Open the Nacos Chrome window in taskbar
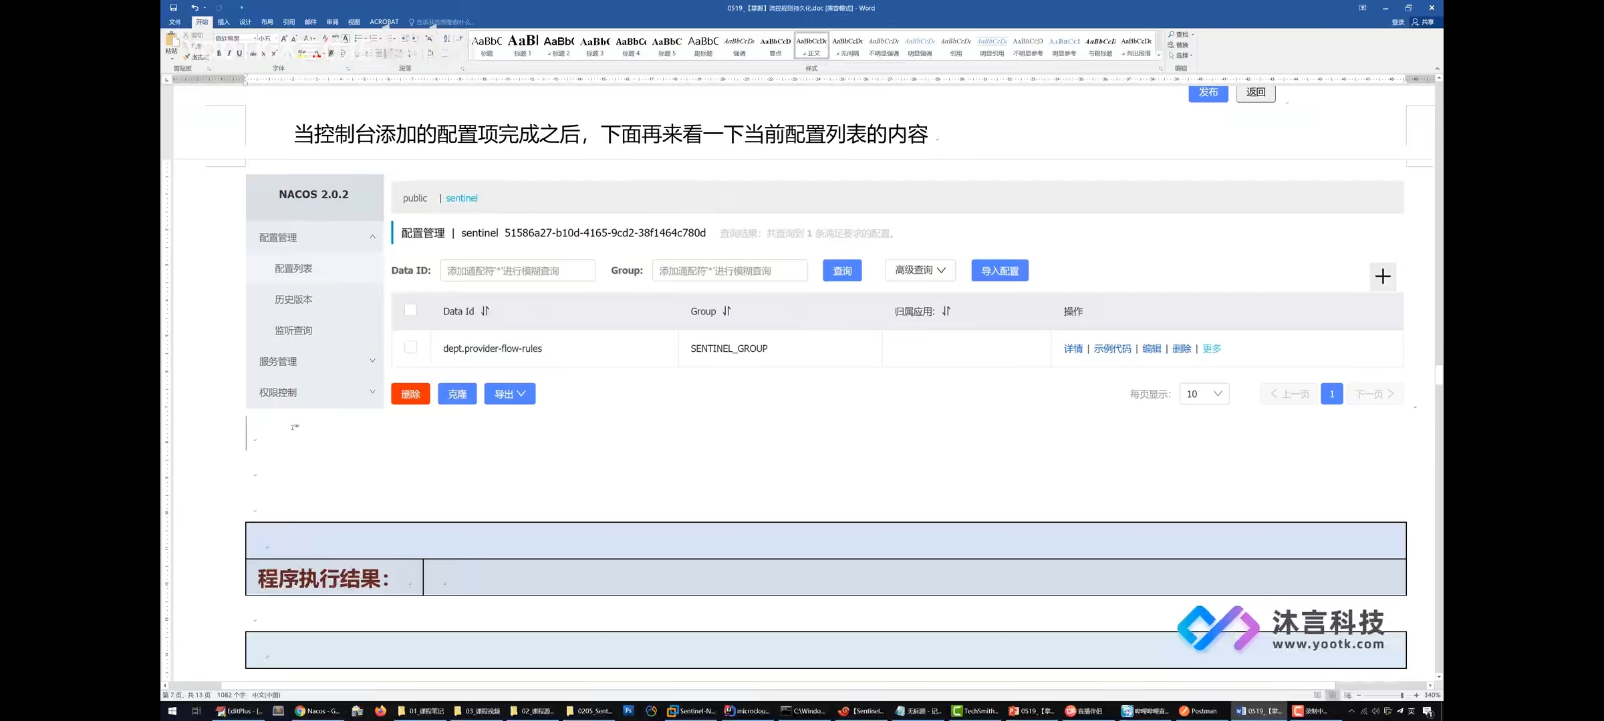 point(318,711)
